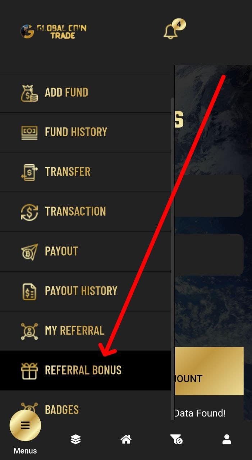Click the side menu vertical scrollbar

(173, 258)
